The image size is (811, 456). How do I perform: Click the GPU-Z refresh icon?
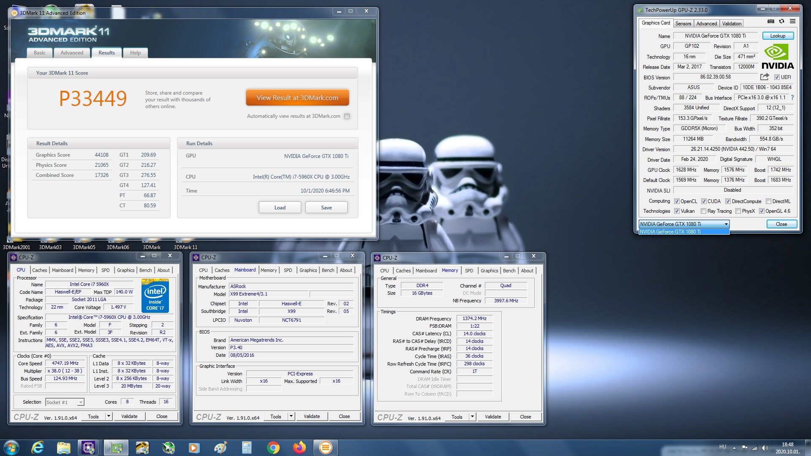(x=781, y=21)
